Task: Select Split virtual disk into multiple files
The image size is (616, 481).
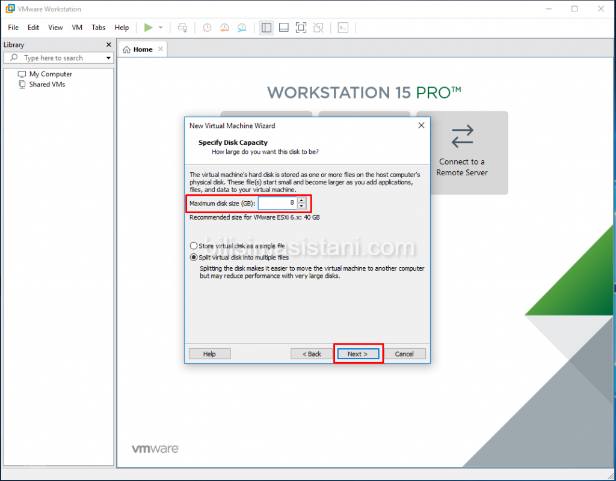Action: 239,258
